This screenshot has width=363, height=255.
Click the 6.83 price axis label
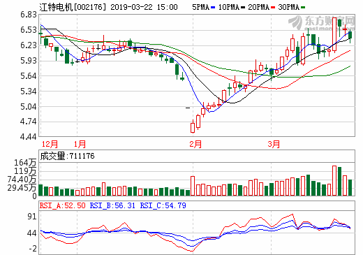point(29,15)
